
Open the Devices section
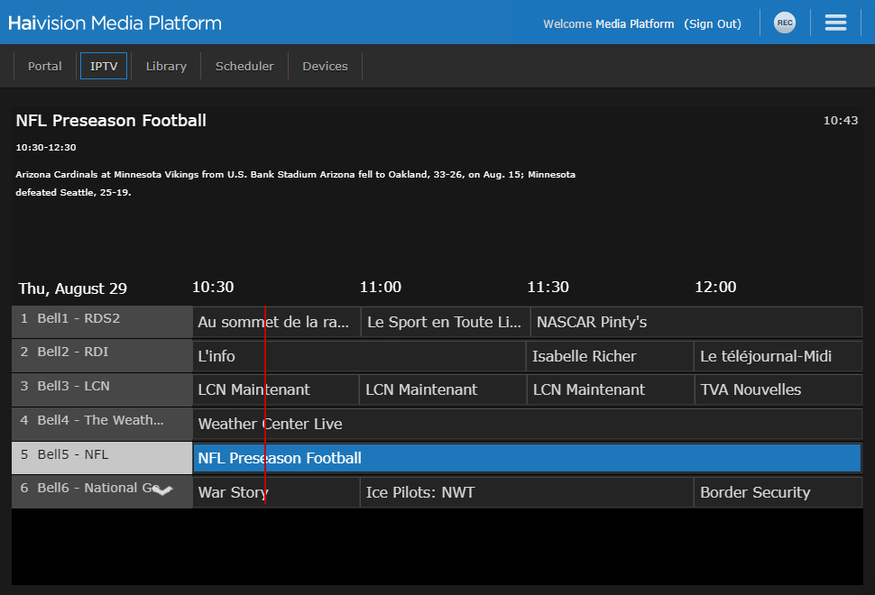(x=324, y=65)
